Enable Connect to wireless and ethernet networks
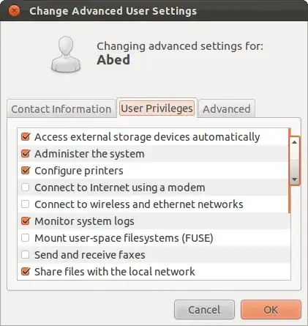 point(26,204)
